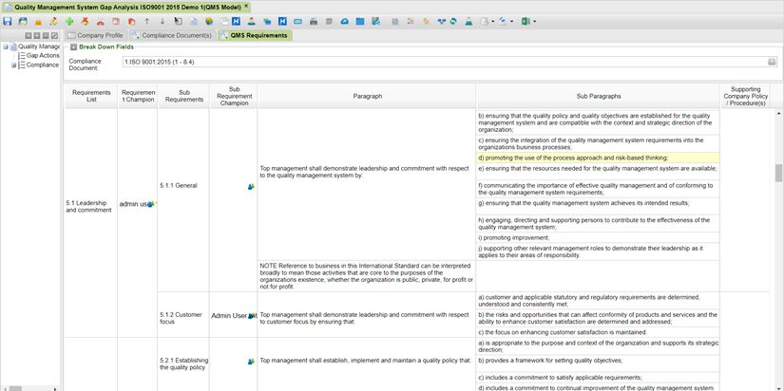Screen dimensions: 784x391
Task: Close the Quality Management System model tab
Action: [x=247, y=6]
